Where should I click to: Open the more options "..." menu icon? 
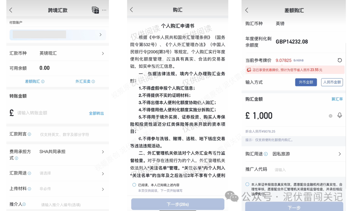(x=104, y=10)
